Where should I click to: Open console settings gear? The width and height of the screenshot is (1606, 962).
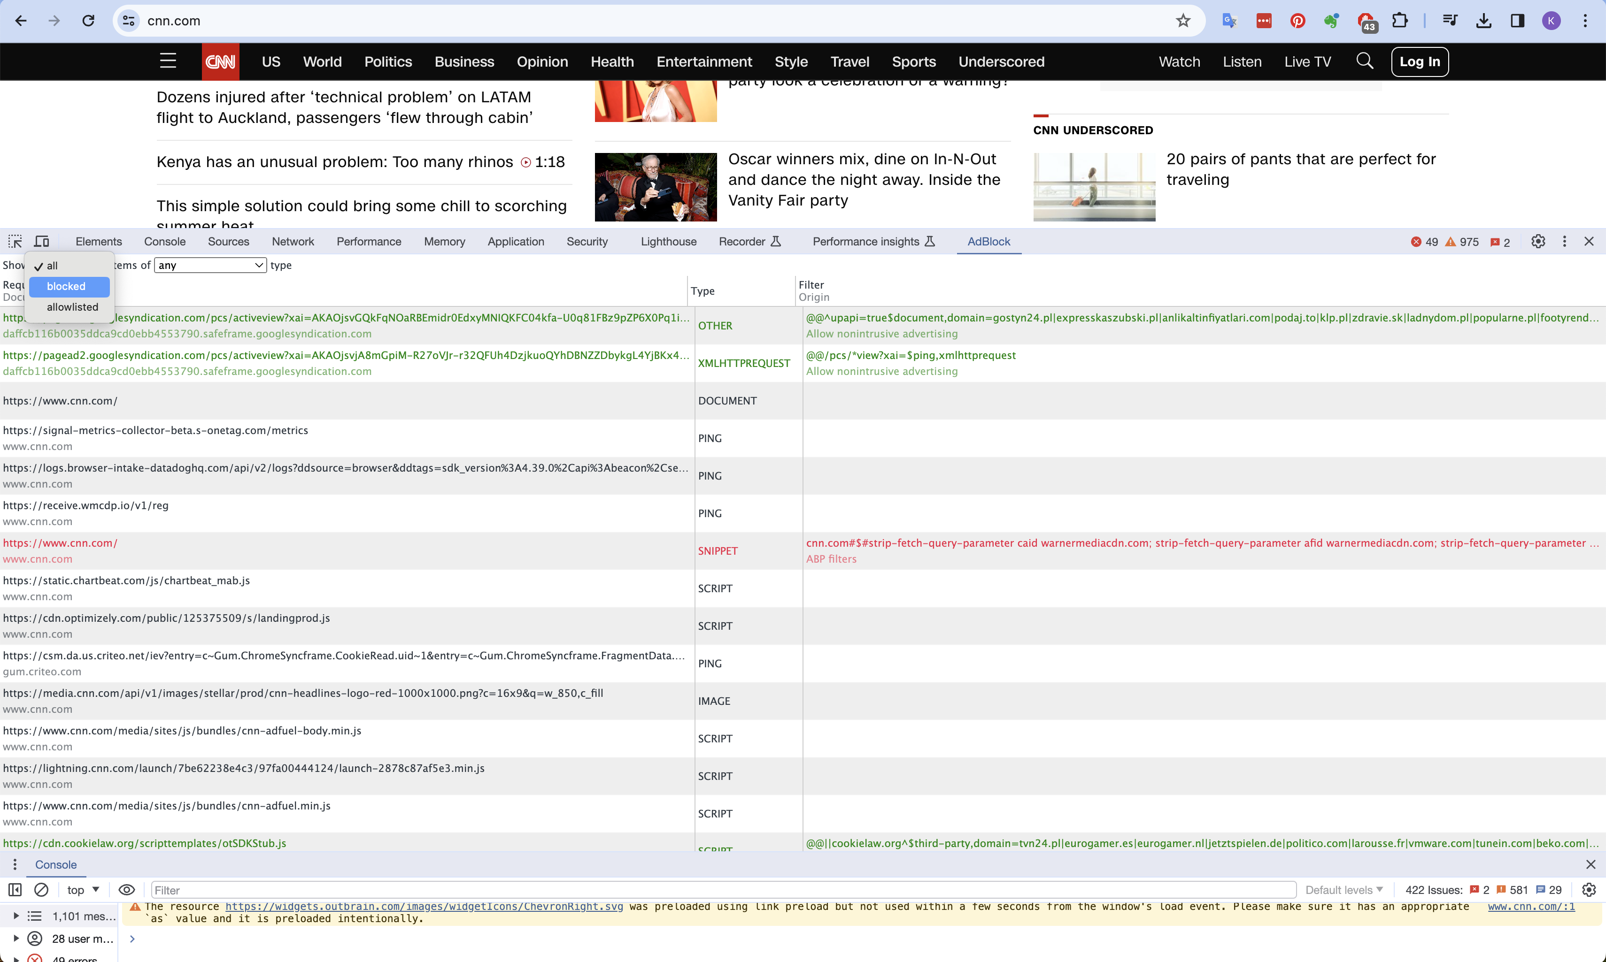click(1589, 889)
